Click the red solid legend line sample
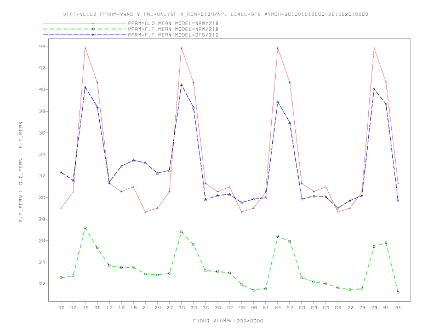The image size is (434, 335). click(85, 23)
